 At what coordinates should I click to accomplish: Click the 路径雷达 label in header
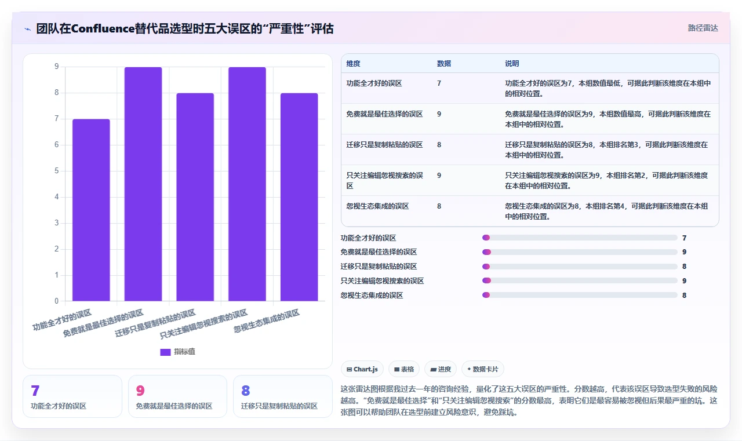[x=703, y=28]
